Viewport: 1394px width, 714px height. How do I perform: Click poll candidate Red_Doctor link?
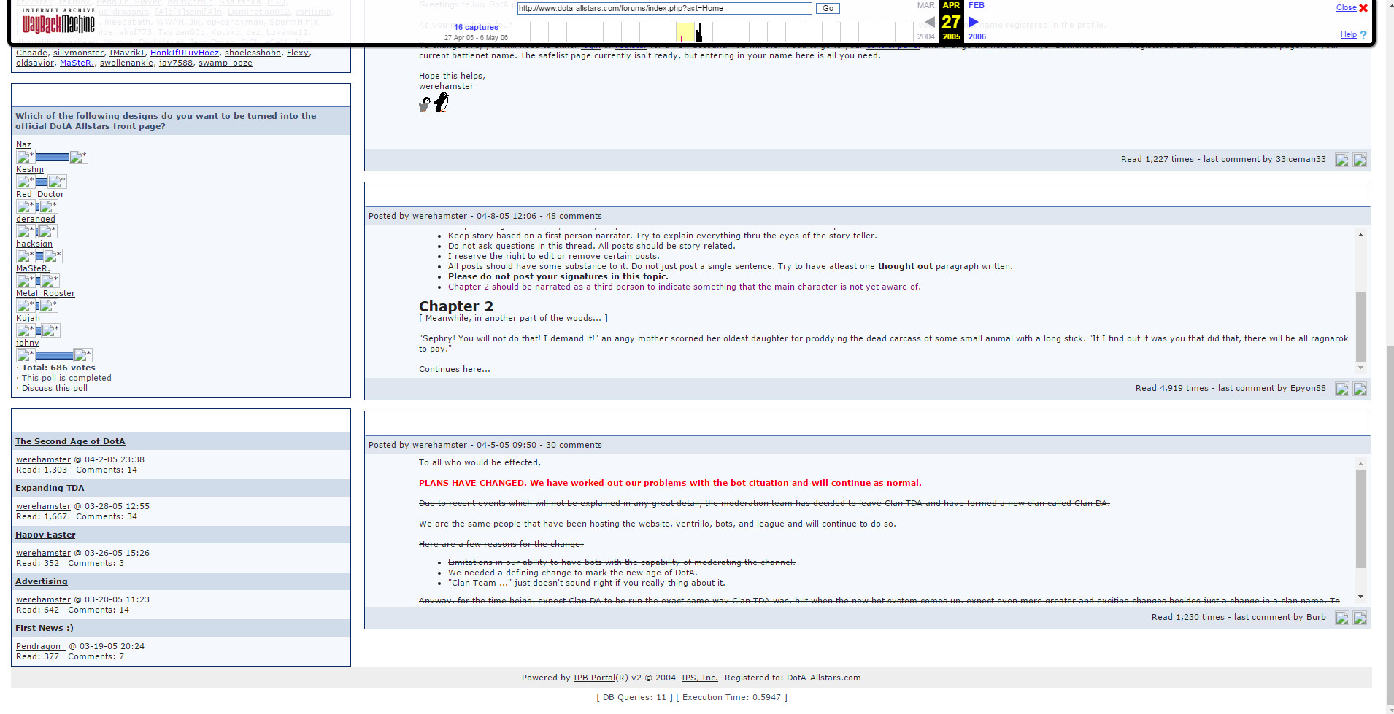click(40, 194)
